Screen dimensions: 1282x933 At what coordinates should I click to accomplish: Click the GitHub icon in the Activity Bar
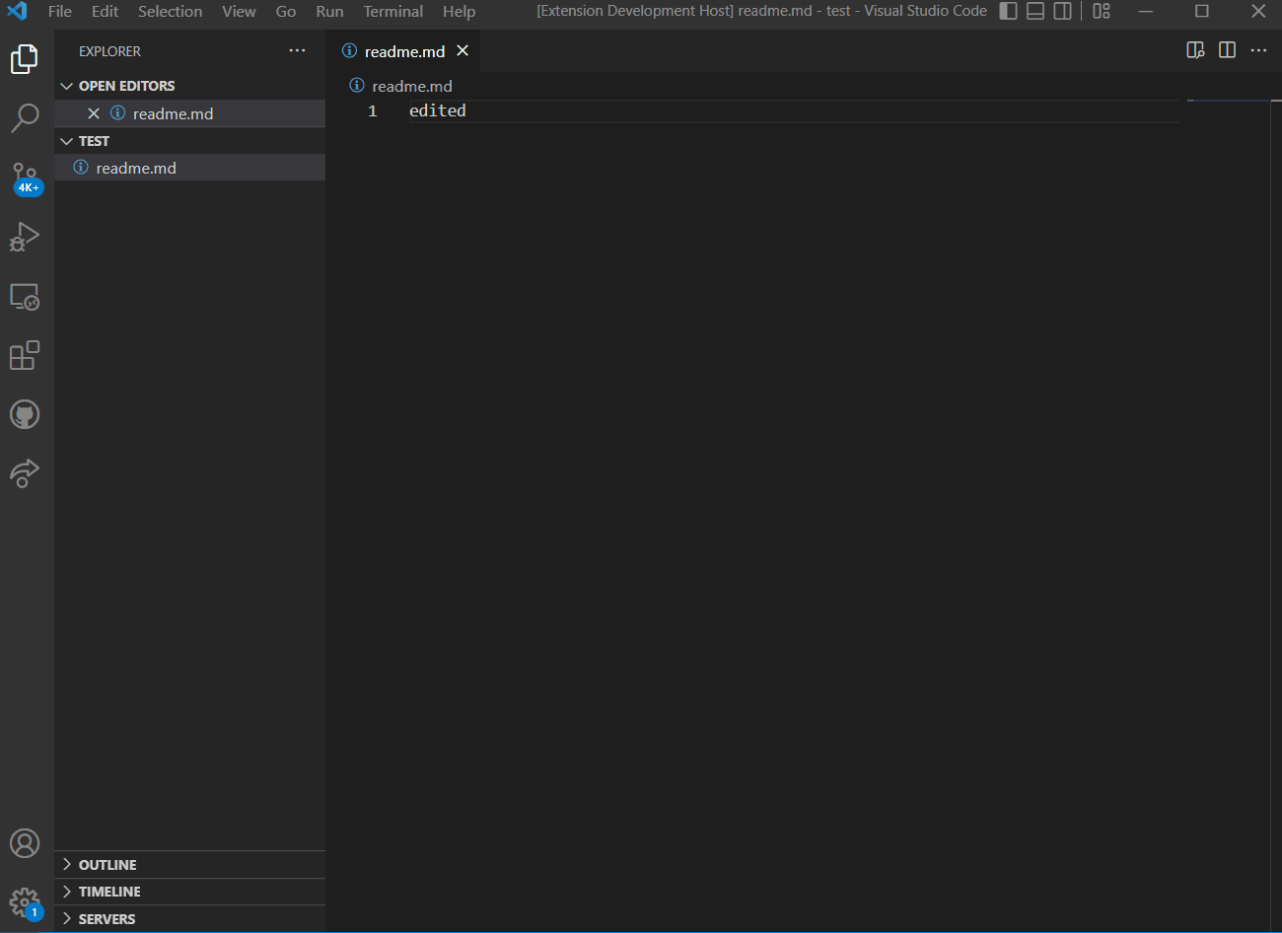25,414
